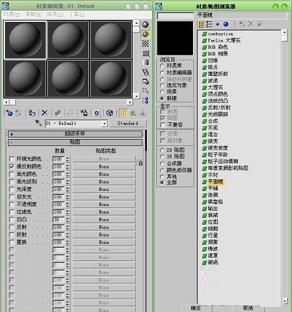Toggle checkered Background icon for sample slot
Viewport: 292px width, 312px height.
pyautogui.click(x=146, y=44)
